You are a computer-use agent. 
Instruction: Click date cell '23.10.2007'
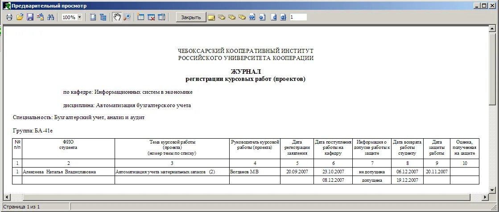point(333,172)
